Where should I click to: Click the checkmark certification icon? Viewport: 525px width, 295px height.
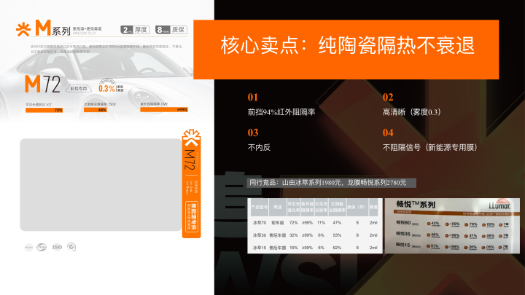click(71, 247)
